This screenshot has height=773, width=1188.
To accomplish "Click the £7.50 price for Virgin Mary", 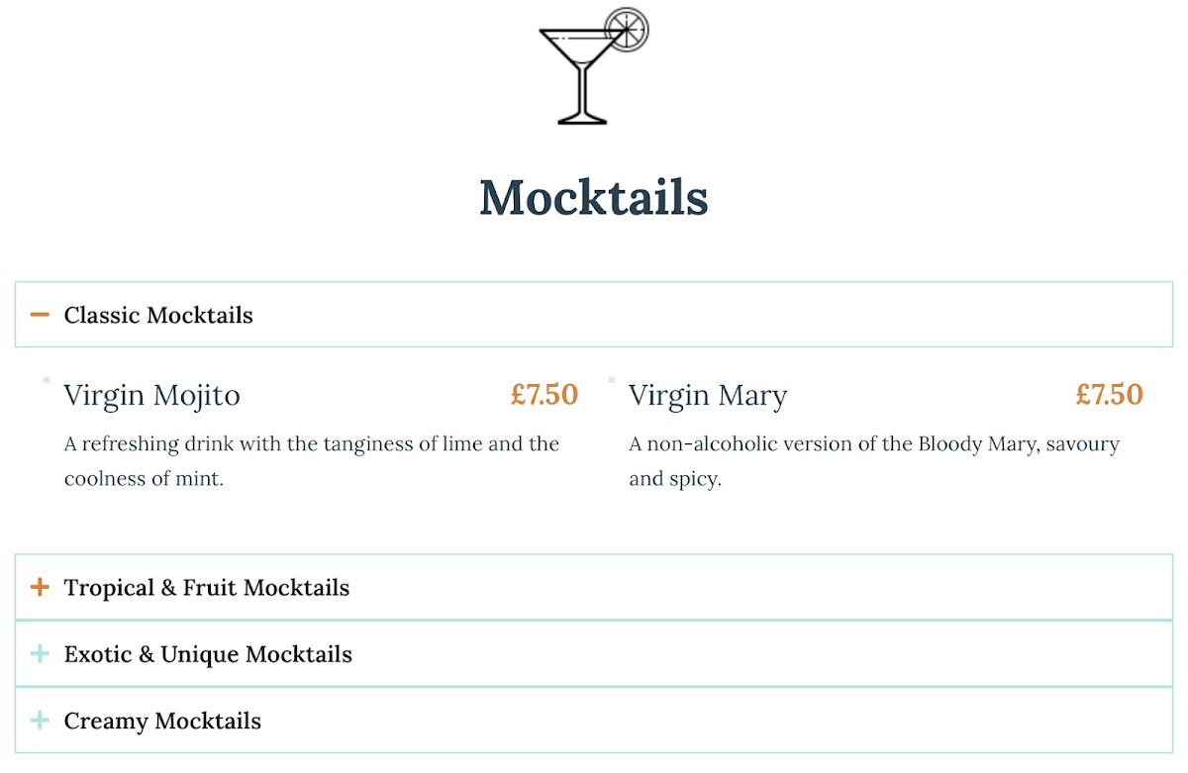I will (1109, 394).
